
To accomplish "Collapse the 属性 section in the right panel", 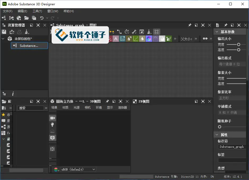I will (217, 135).
